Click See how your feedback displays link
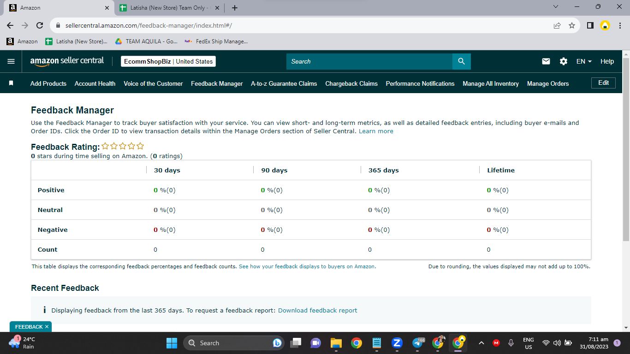 pyautogui.click(x=307, y=266)
